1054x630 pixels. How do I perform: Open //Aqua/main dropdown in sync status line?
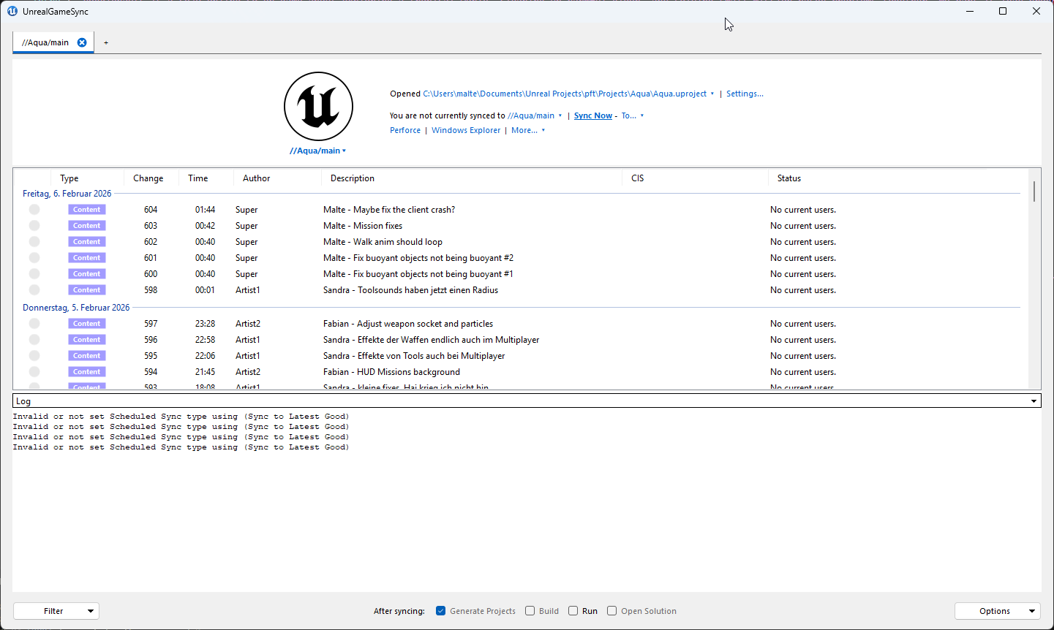tap(560, 115)
